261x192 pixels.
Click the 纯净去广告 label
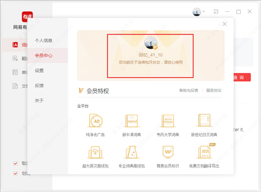click(x=95, y=135)
